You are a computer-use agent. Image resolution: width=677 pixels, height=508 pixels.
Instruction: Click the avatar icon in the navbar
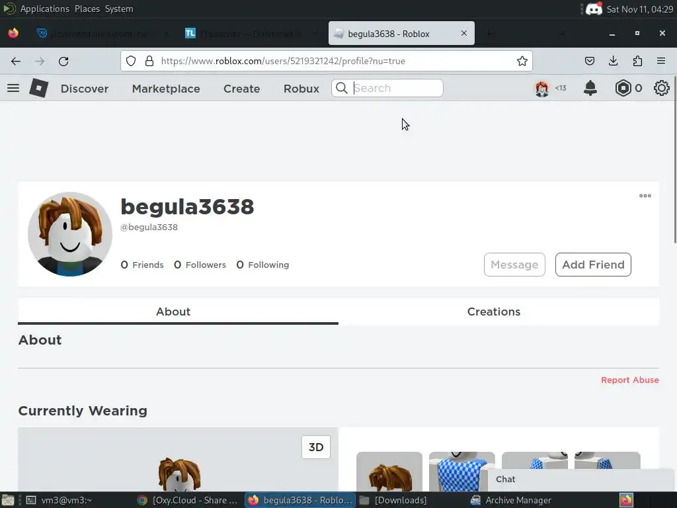click(x=542, y=88)
